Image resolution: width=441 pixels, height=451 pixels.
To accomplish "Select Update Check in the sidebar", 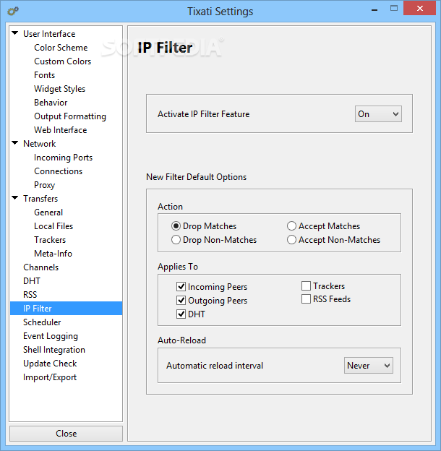I will [x=50, y=364].
